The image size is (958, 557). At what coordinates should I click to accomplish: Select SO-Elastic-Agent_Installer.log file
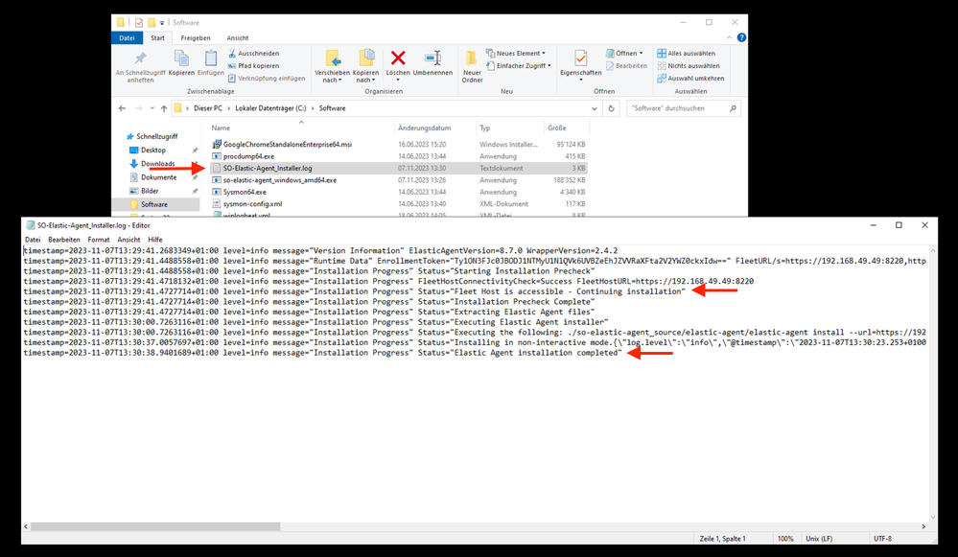coord(398,168)
